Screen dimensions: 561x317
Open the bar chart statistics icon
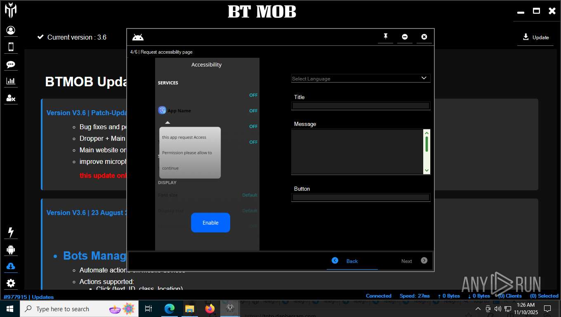tap(11, 81)
